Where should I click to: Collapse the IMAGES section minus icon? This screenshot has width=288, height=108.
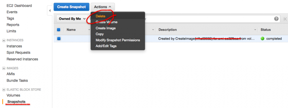pos(3,68)
